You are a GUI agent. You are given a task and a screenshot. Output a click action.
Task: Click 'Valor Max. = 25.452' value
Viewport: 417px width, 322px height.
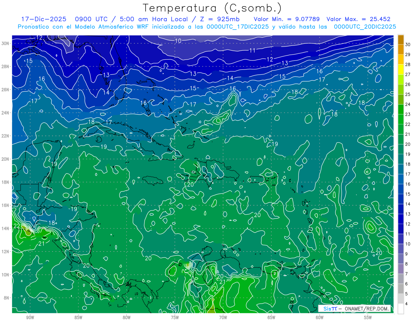(358, 19)
